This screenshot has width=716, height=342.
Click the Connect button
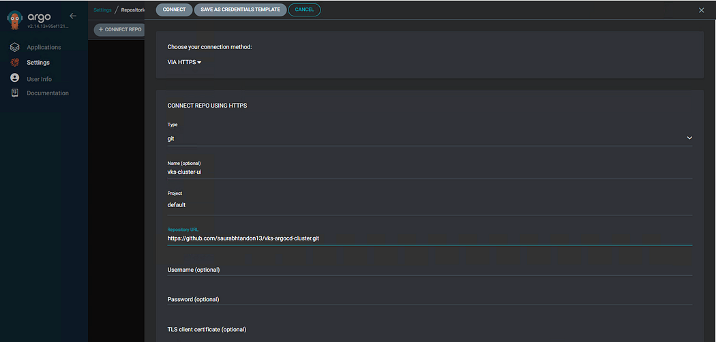pos(174,10)
